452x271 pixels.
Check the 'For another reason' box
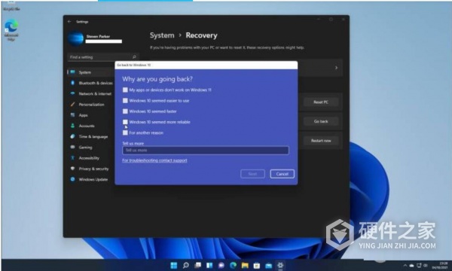(x=125, y=132)
